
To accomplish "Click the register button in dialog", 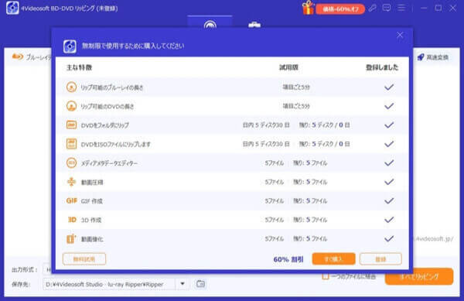I will pyautogui.click(x=380, y=259).
